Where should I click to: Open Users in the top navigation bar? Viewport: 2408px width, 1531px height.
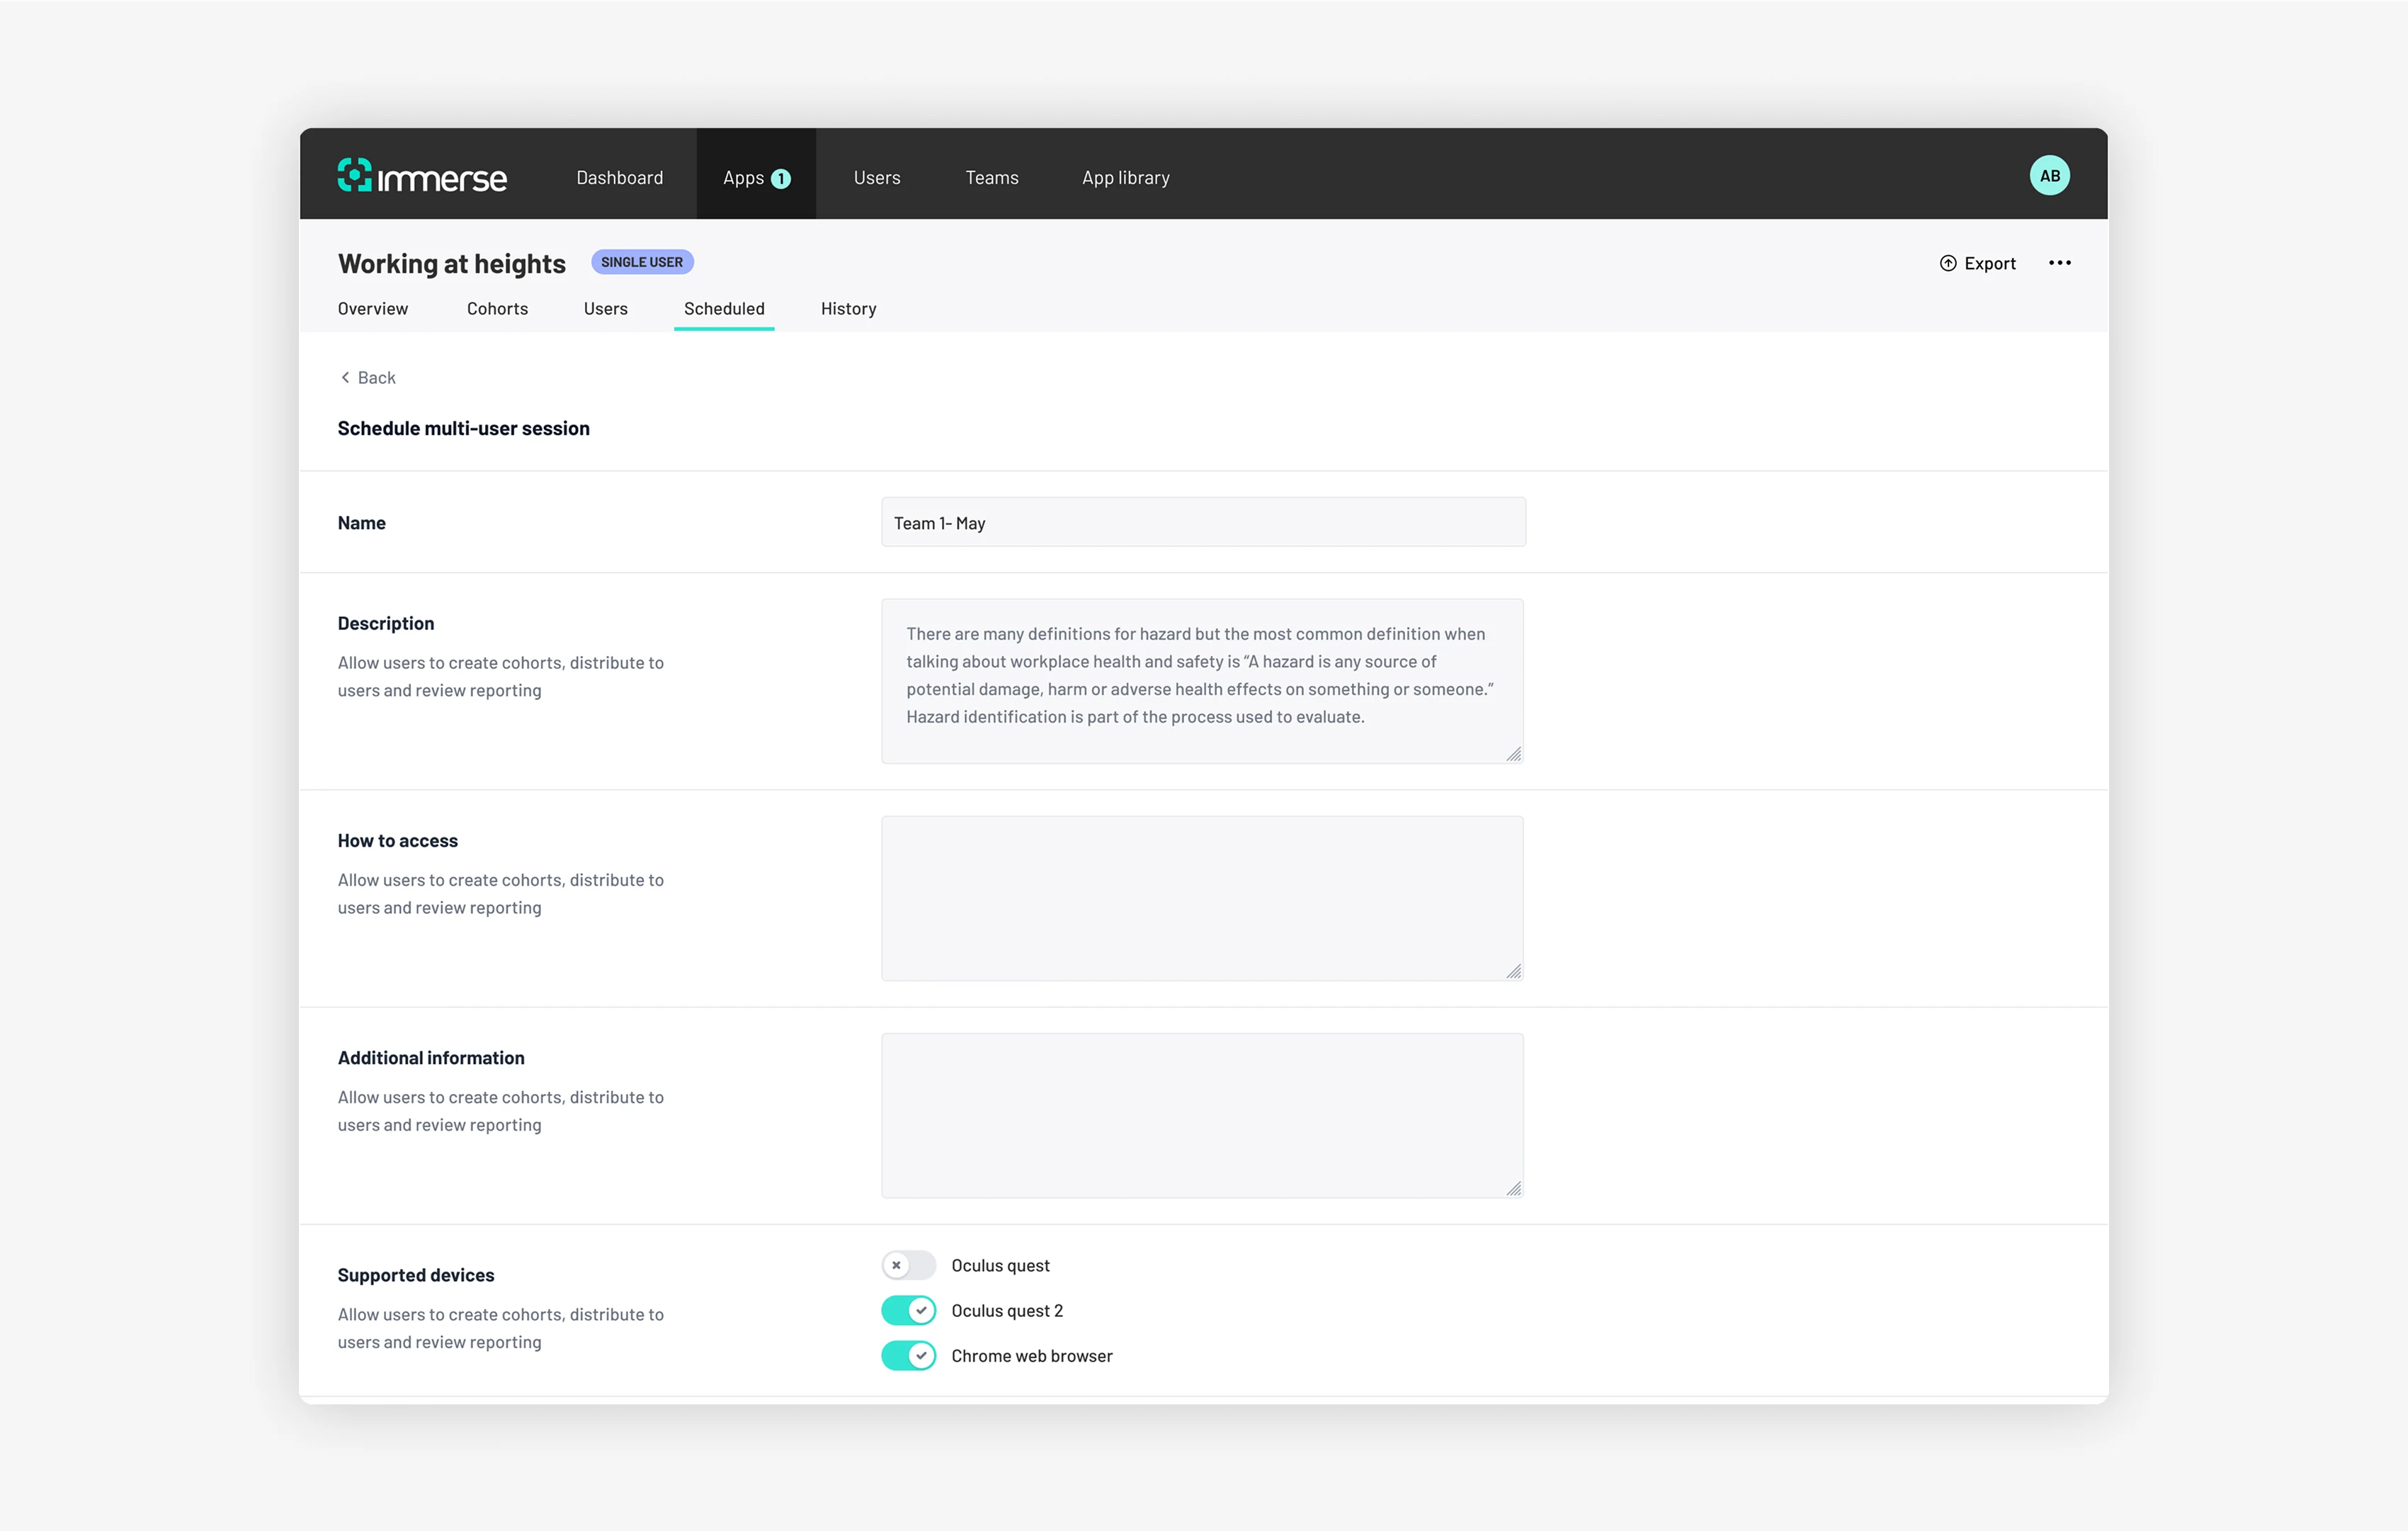(877, 177)
